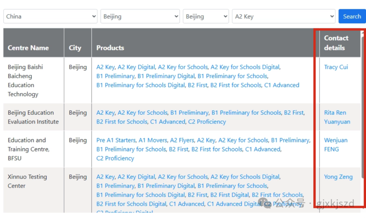Open the A1 Movers link
This screenshot has width=366, height=218.
coord(153,140)
